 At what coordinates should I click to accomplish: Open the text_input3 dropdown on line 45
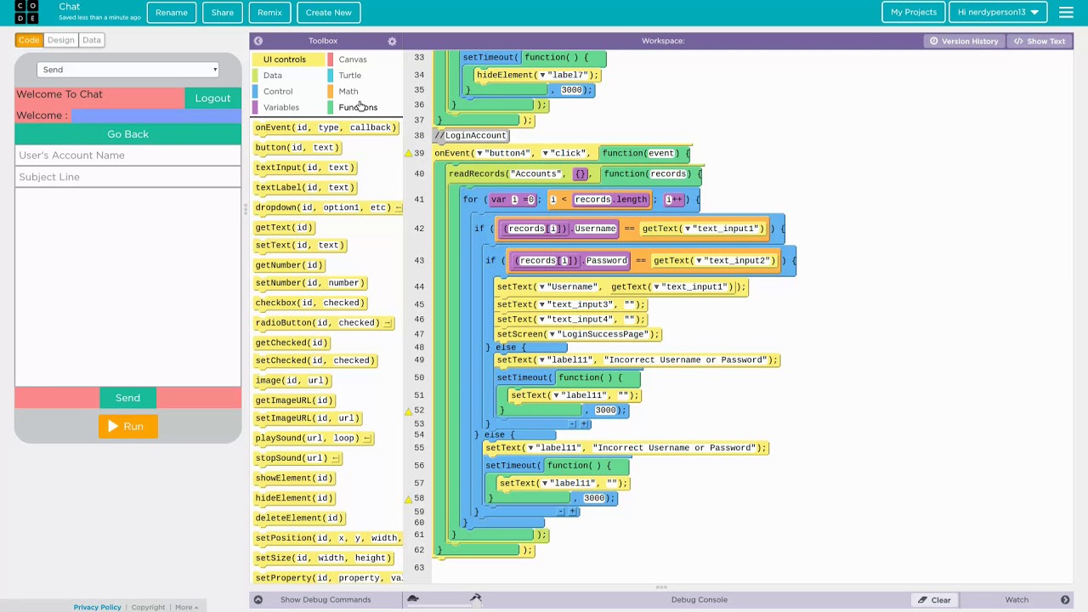pos(541,304)
